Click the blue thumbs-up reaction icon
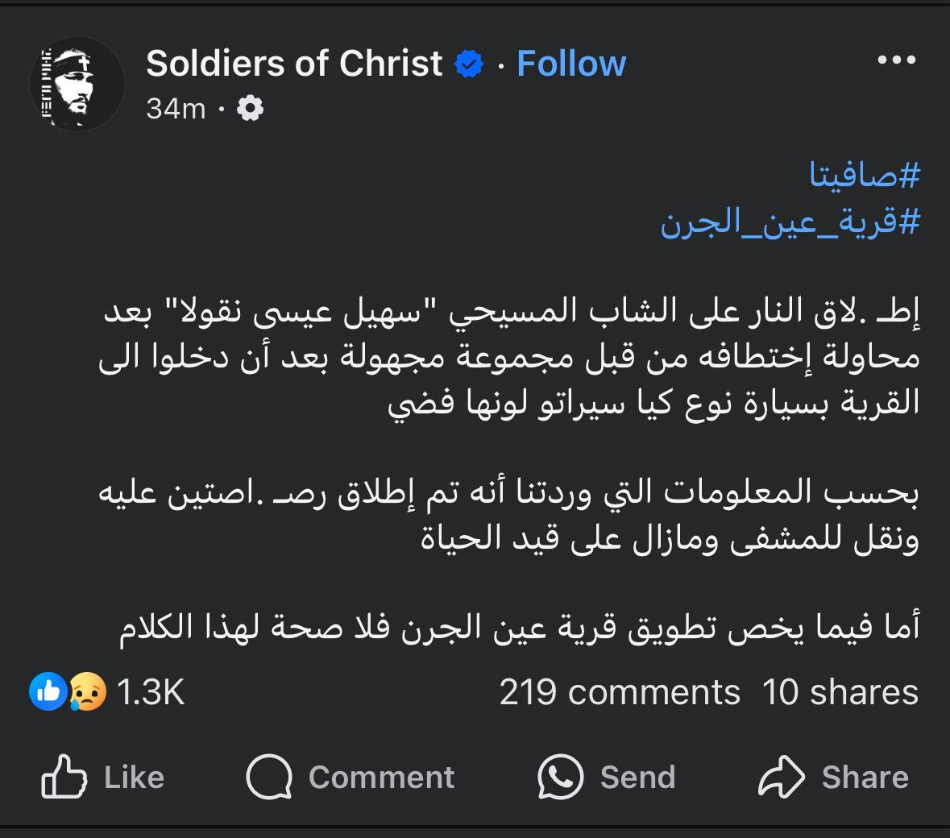 (x=48, y=691)
